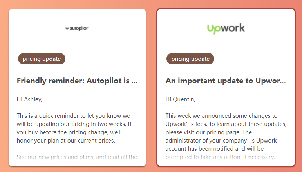
Task: Click 'account has been notified and will be' line
Action: tap(215, 149)
